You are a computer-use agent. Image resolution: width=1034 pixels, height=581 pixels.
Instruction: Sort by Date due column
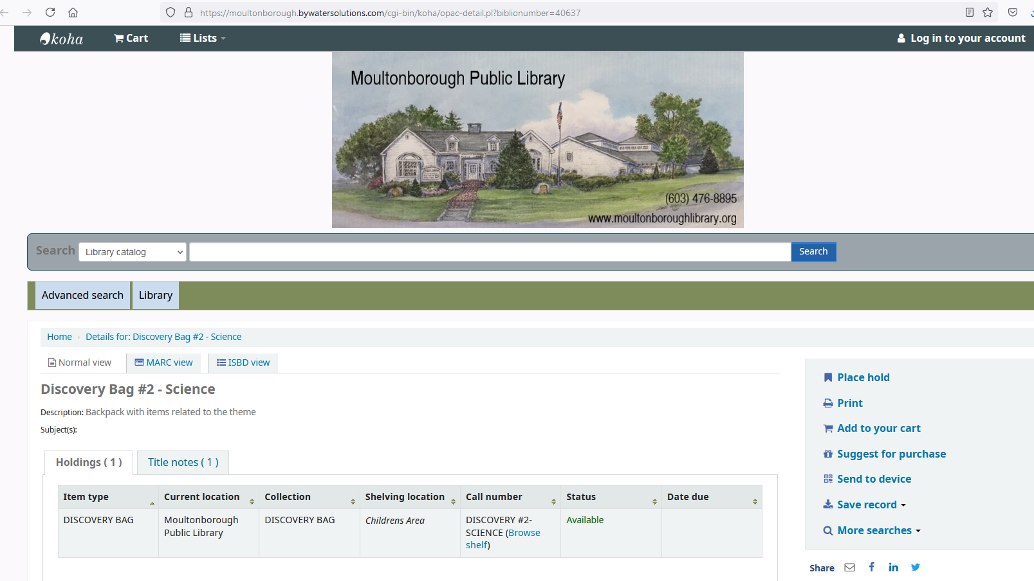coord(712,497)
